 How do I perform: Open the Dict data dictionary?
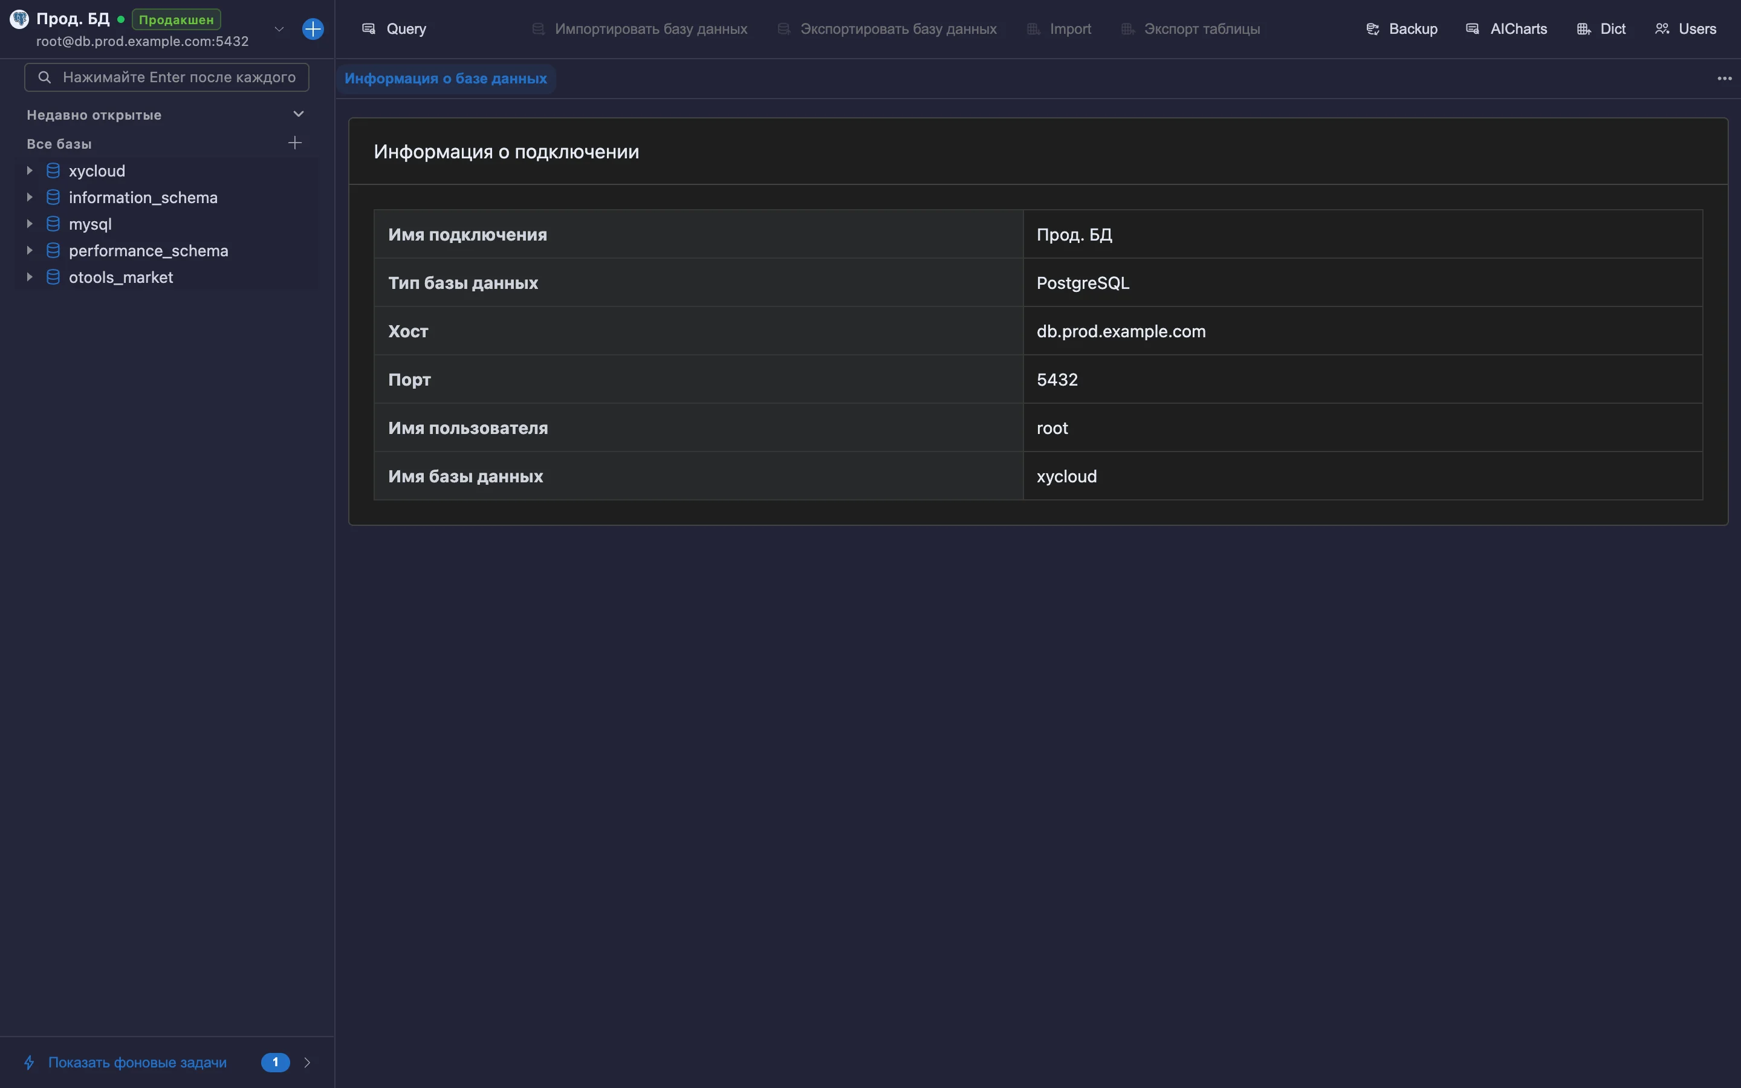pos(1601,29)
